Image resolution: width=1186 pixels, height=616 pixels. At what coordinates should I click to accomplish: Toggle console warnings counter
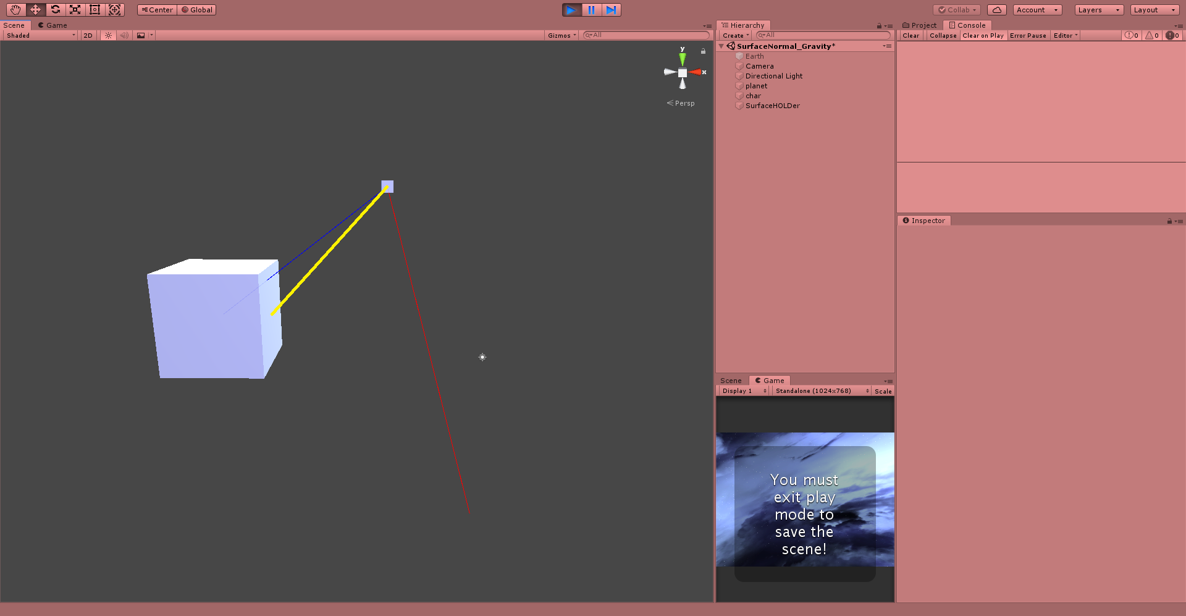click(x=1152, y=36)
